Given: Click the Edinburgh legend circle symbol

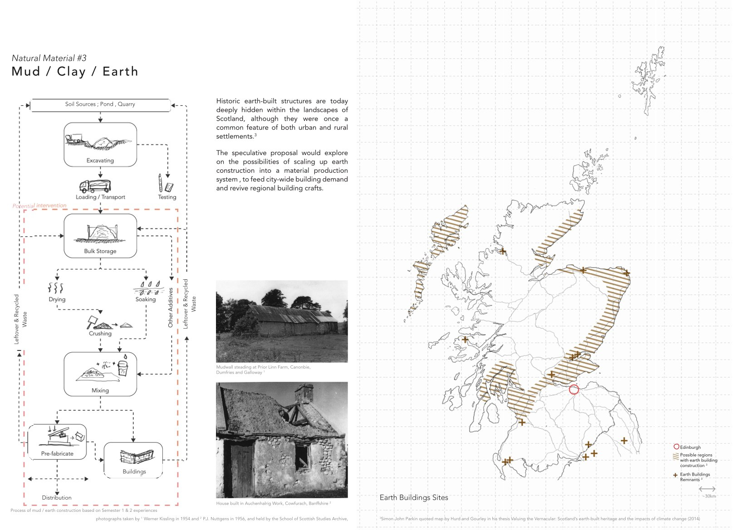Looking at the screenshot, I should pyautogui.click(x=676, y=447).
